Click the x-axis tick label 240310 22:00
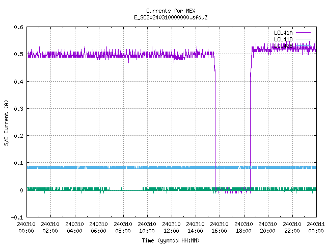326x245 pixels. point(292,227)
